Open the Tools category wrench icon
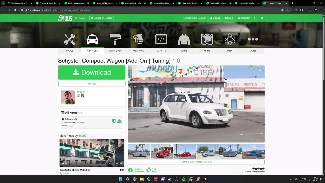The image size is (325, 183). tap(69, 39)
